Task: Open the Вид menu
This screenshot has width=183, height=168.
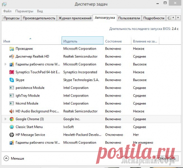Action: click(40, 11)
